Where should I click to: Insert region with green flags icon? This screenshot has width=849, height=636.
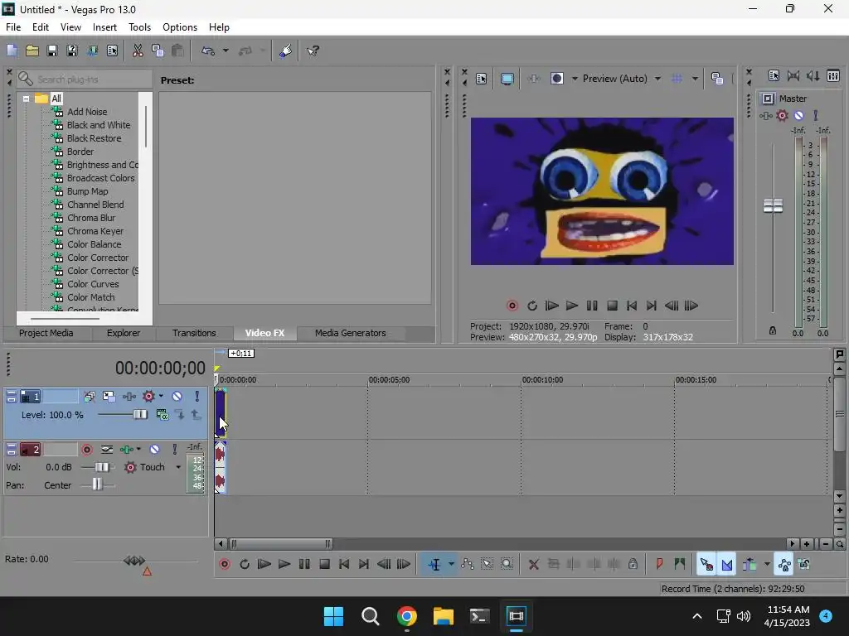680,564
